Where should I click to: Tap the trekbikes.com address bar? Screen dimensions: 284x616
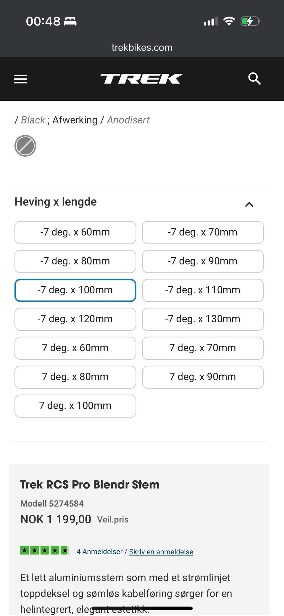coord(142,47)
